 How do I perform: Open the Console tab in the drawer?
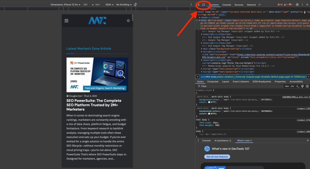[206, 141]
